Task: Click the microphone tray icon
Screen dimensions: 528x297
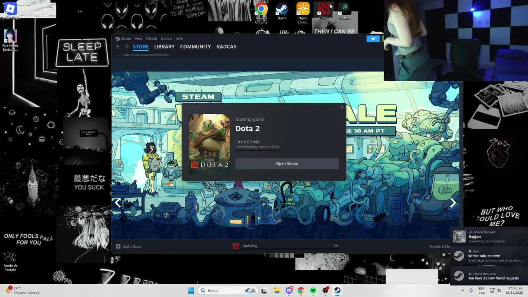Action: 471,290
